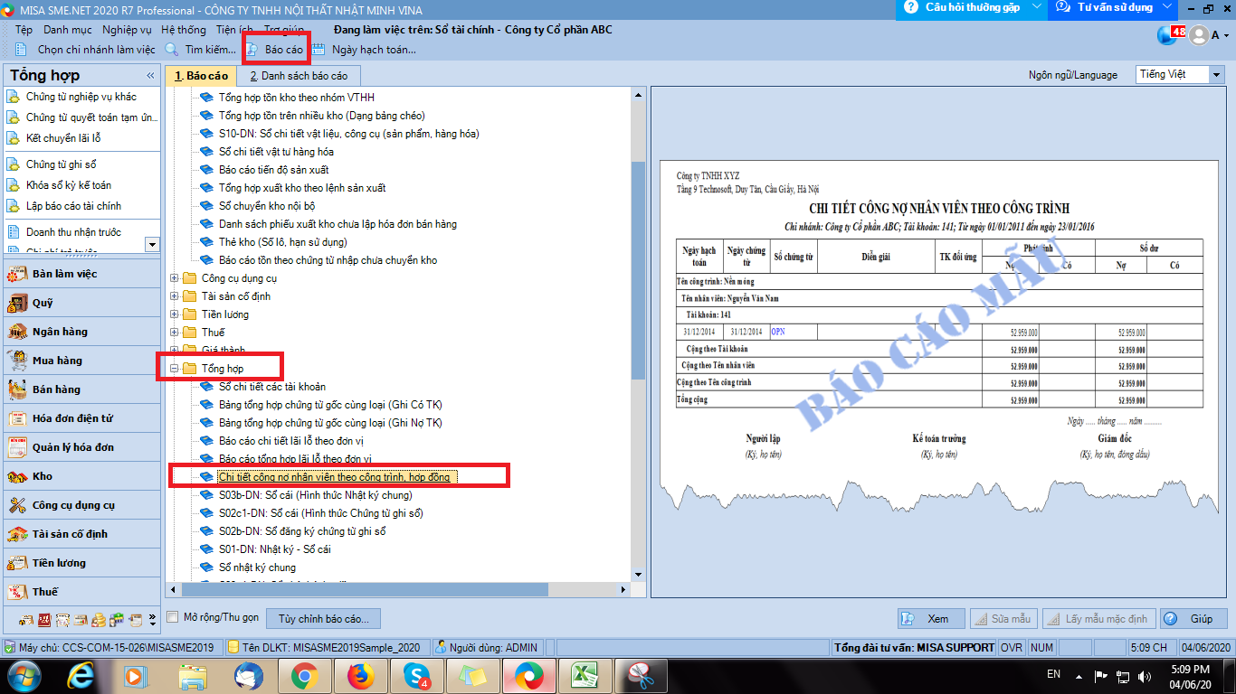Click the Xem button

(x=931, y=619)
